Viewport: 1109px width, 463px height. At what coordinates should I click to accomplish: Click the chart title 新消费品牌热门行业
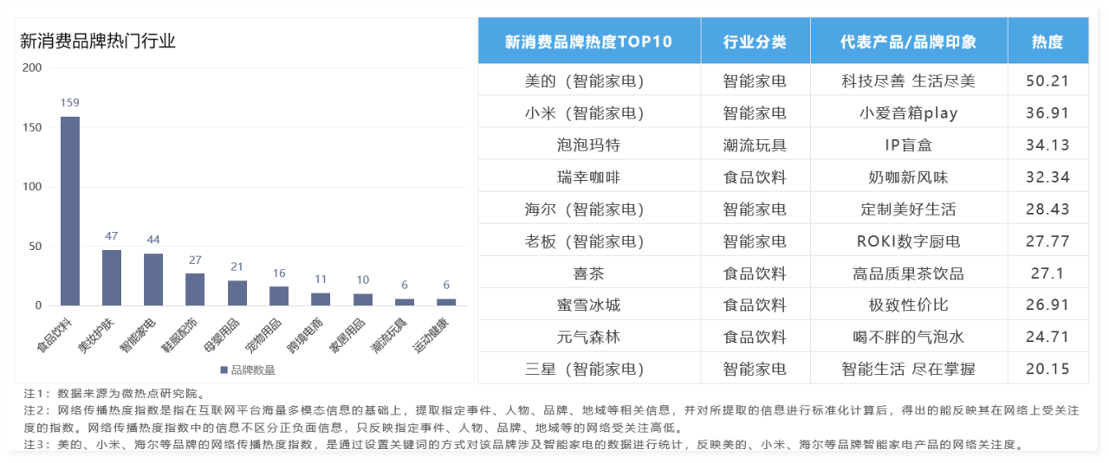[98, 40]
